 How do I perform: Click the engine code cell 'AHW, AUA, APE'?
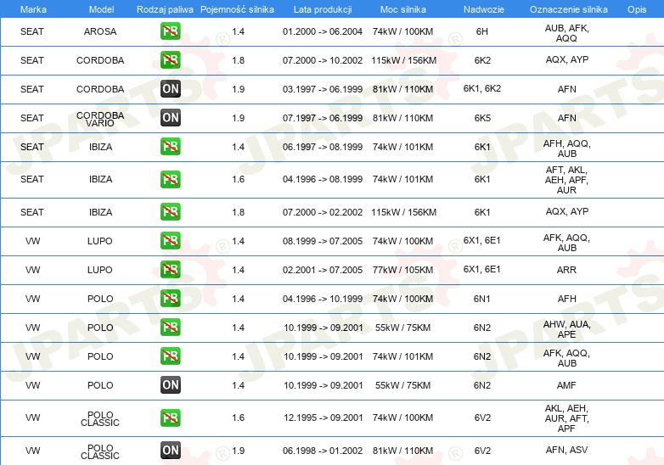coord(566,329)
